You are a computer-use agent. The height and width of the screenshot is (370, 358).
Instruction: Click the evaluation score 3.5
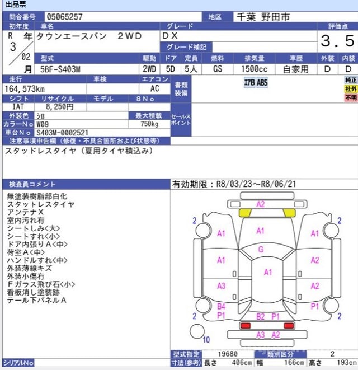tap(337, 41)
